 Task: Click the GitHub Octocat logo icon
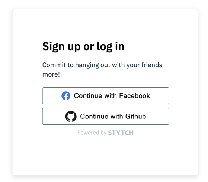71,116
